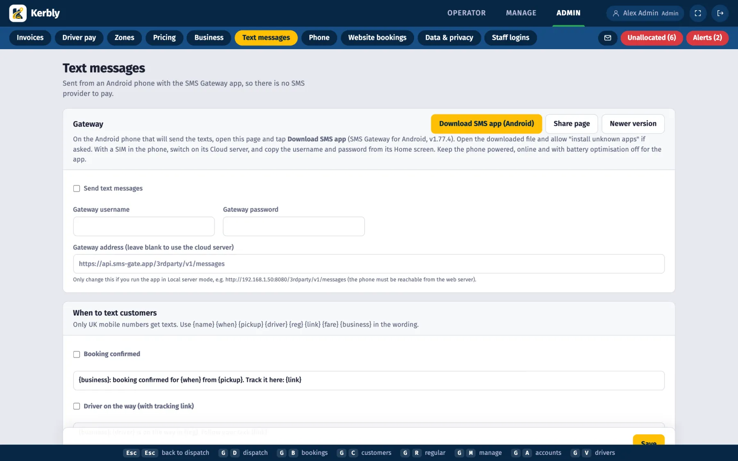
Task: Go to the Zones tab
Action: (x=124, y=38)
